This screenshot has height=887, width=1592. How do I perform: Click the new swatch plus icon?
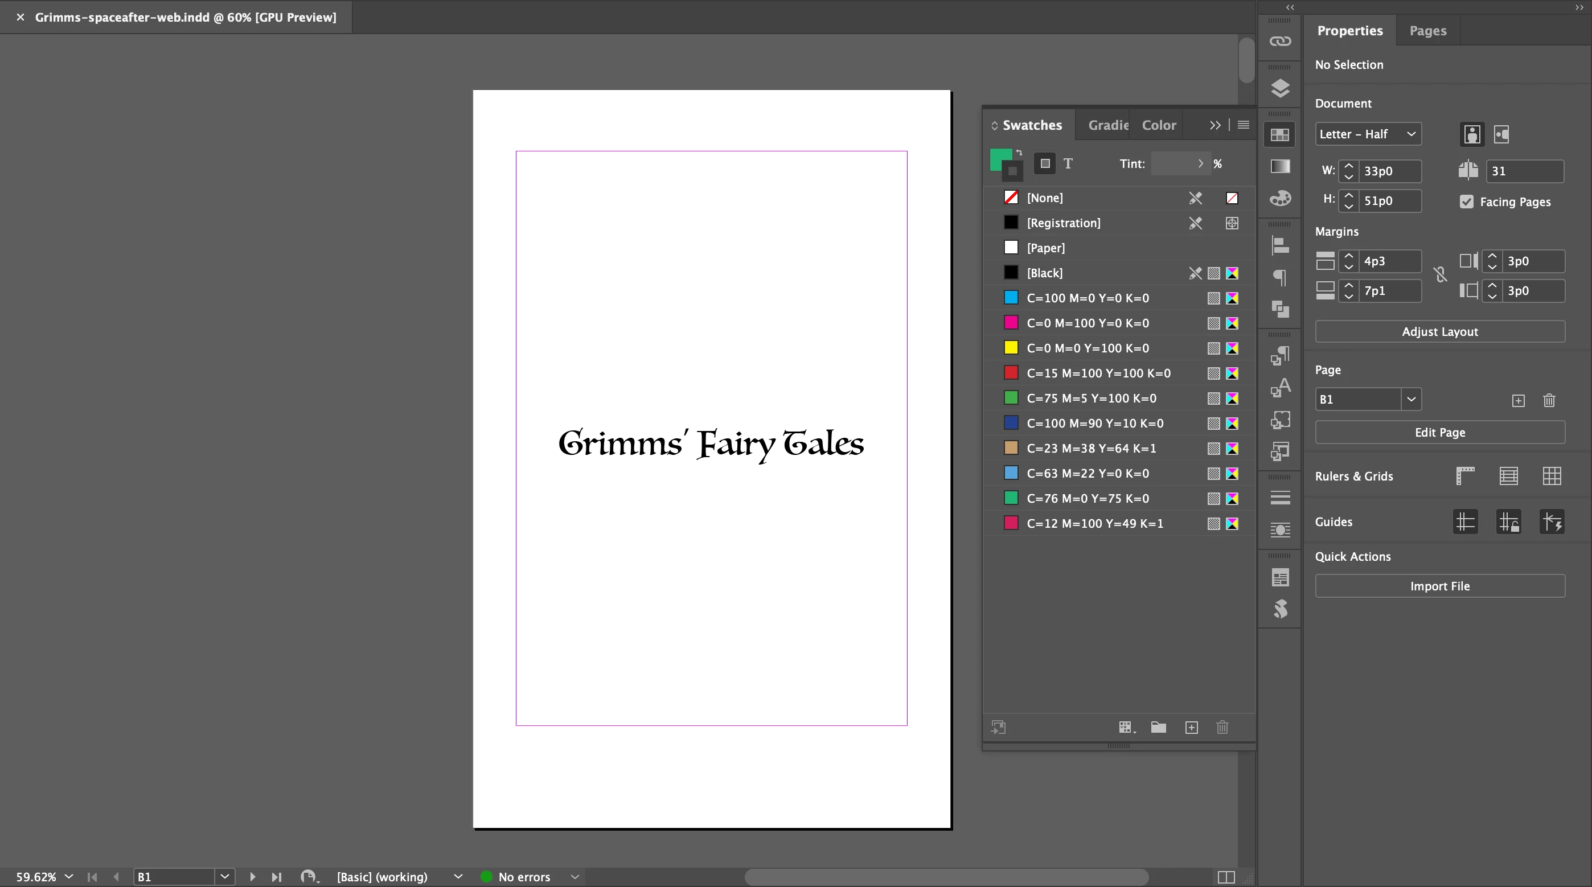point(1192,728)
